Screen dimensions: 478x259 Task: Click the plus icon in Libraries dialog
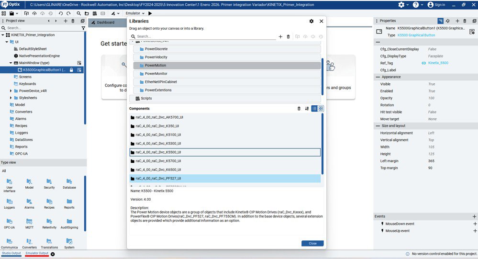(x=280, y=36)
